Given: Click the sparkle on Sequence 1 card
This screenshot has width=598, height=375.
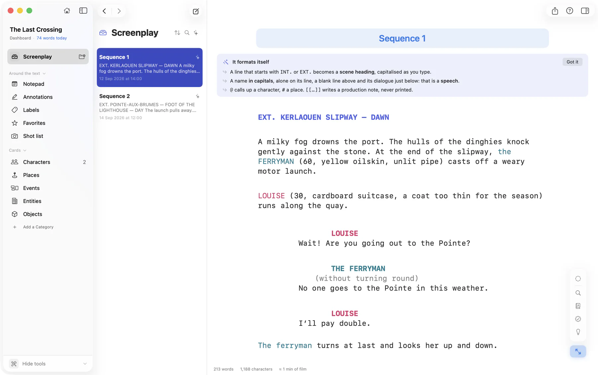Looking at the screenshot, I should pyautogui.click(x=198, y=57).
